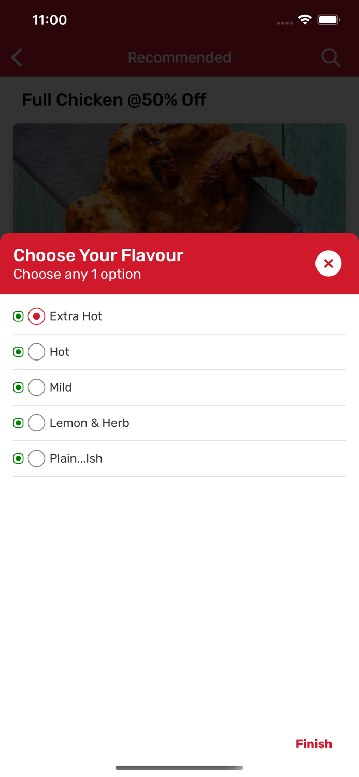Tap the Full Chicken @50% Off title
The image size is (359, 777).
pos(114,99)
